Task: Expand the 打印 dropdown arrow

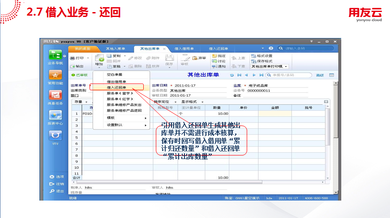Action: coord(88,58)
